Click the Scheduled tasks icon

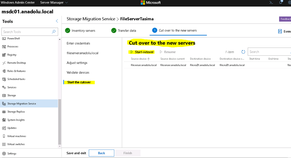(x=4, y=79)
